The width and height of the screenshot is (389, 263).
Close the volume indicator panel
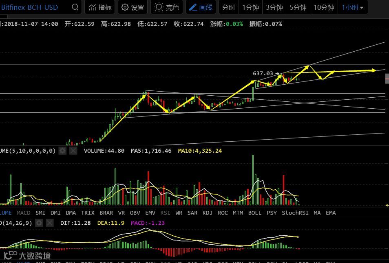(x=73, y=151)
